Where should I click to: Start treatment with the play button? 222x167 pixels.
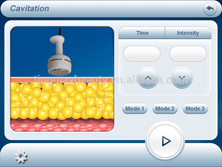pos(165,141)
